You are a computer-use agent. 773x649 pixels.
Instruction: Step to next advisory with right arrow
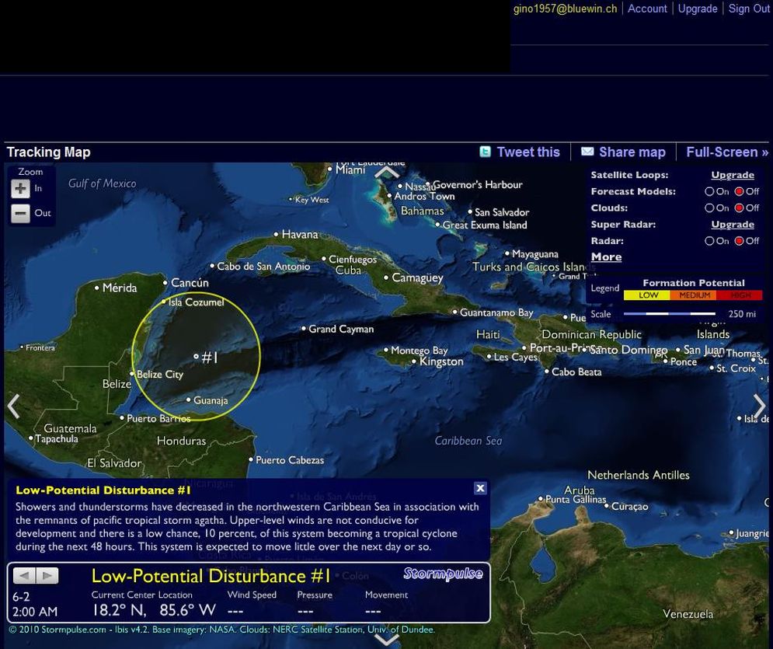(47, 576)
